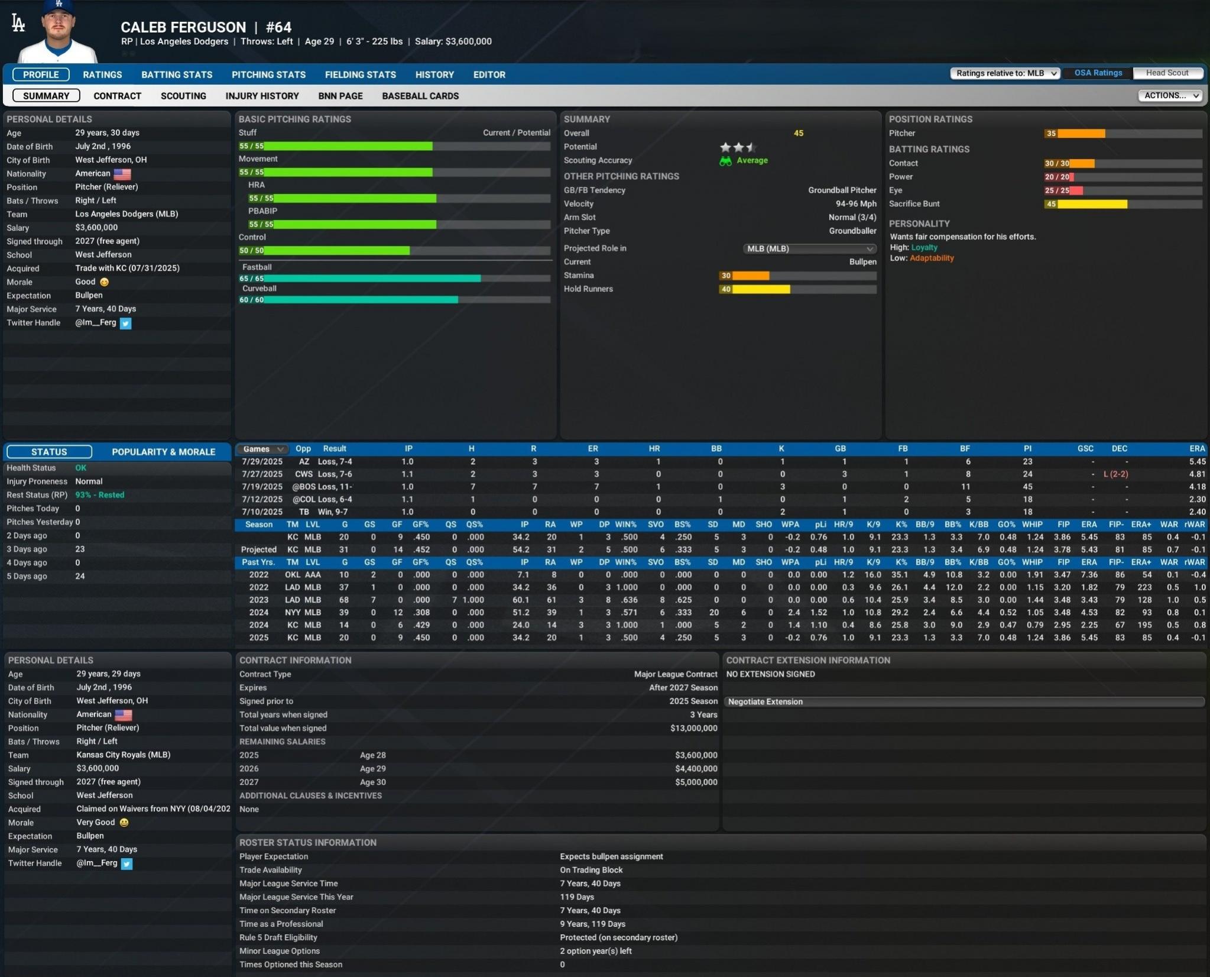Screen dimensions: 1210x977
Task: Open the Ratings relative to MLB dropdown
Action: point(1005,73)
